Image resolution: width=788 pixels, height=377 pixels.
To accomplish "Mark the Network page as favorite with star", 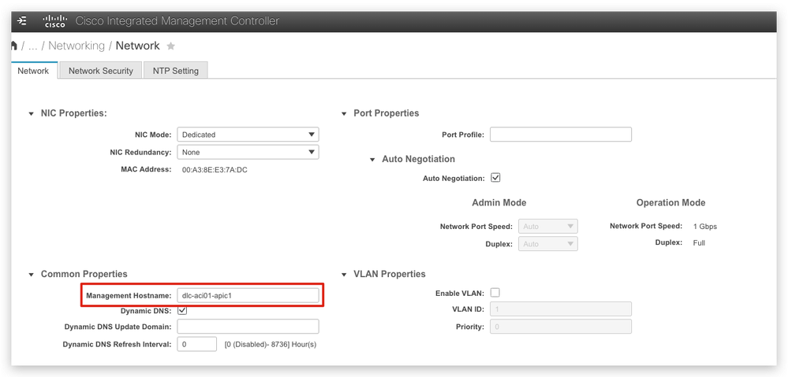I will (171, 46).
